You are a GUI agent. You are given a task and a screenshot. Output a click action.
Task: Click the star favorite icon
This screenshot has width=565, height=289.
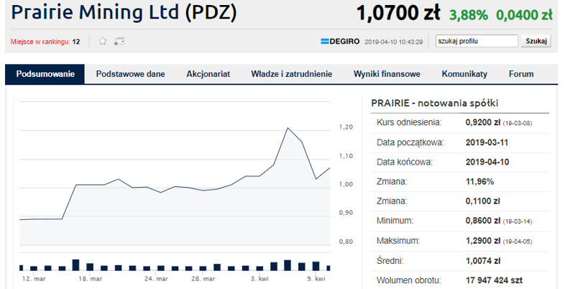pyautogui.click(x=103, y=41)
